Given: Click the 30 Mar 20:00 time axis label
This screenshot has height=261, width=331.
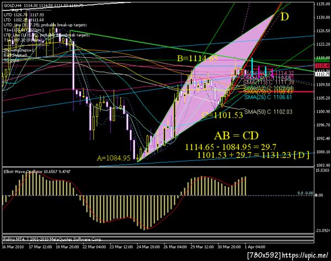Looking at the screenshot, I should coord(229,247).
